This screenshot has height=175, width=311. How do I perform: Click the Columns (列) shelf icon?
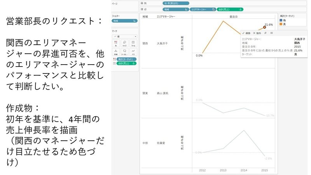pos(142,3)
